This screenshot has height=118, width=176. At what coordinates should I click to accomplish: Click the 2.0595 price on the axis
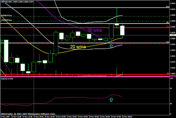(173, 21)
